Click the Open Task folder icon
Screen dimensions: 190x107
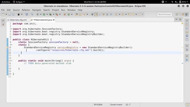(80, 15)
